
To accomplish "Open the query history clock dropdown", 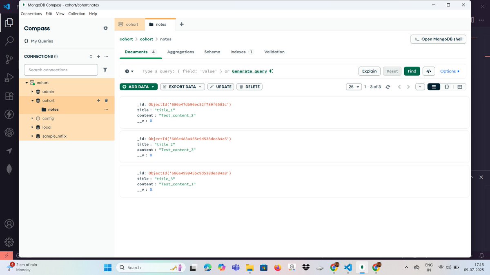I will pyautogui.click(x=129, y=71).
